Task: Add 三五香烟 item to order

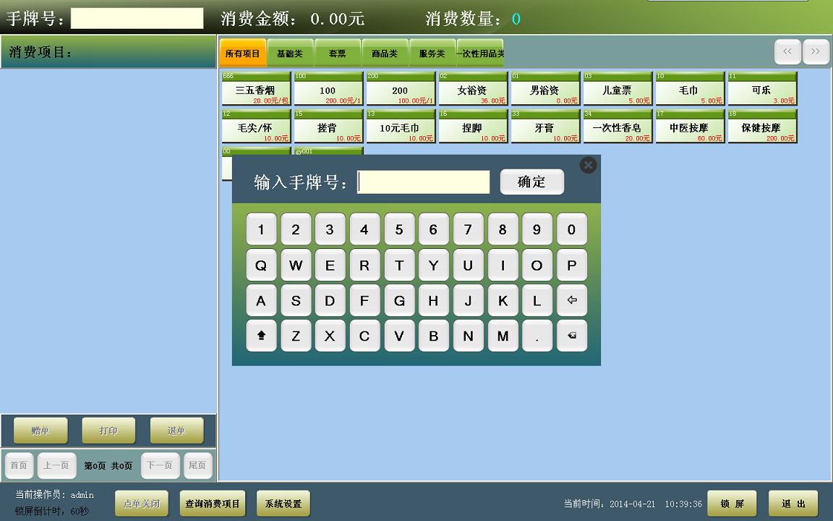Action: pos(256,89)
